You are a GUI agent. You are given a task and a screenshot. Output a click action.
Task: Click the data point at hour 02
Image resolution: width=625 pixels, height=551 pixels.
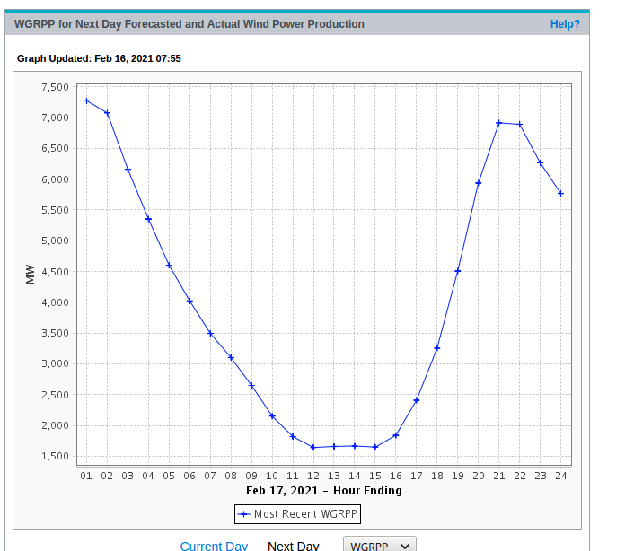click(x=107, y=113)
